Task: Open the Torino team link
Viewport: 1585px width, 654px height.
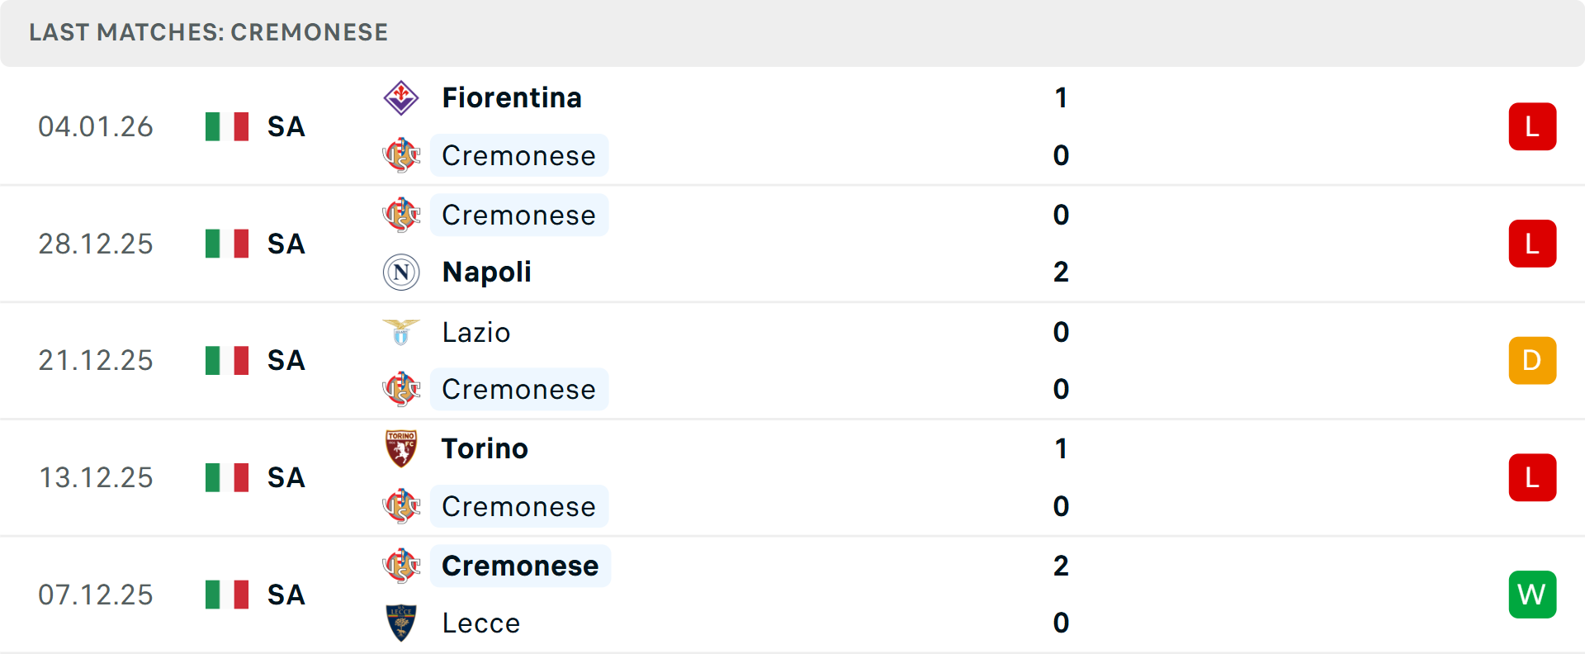Action: pyautogui.click(x=485, y=448)
